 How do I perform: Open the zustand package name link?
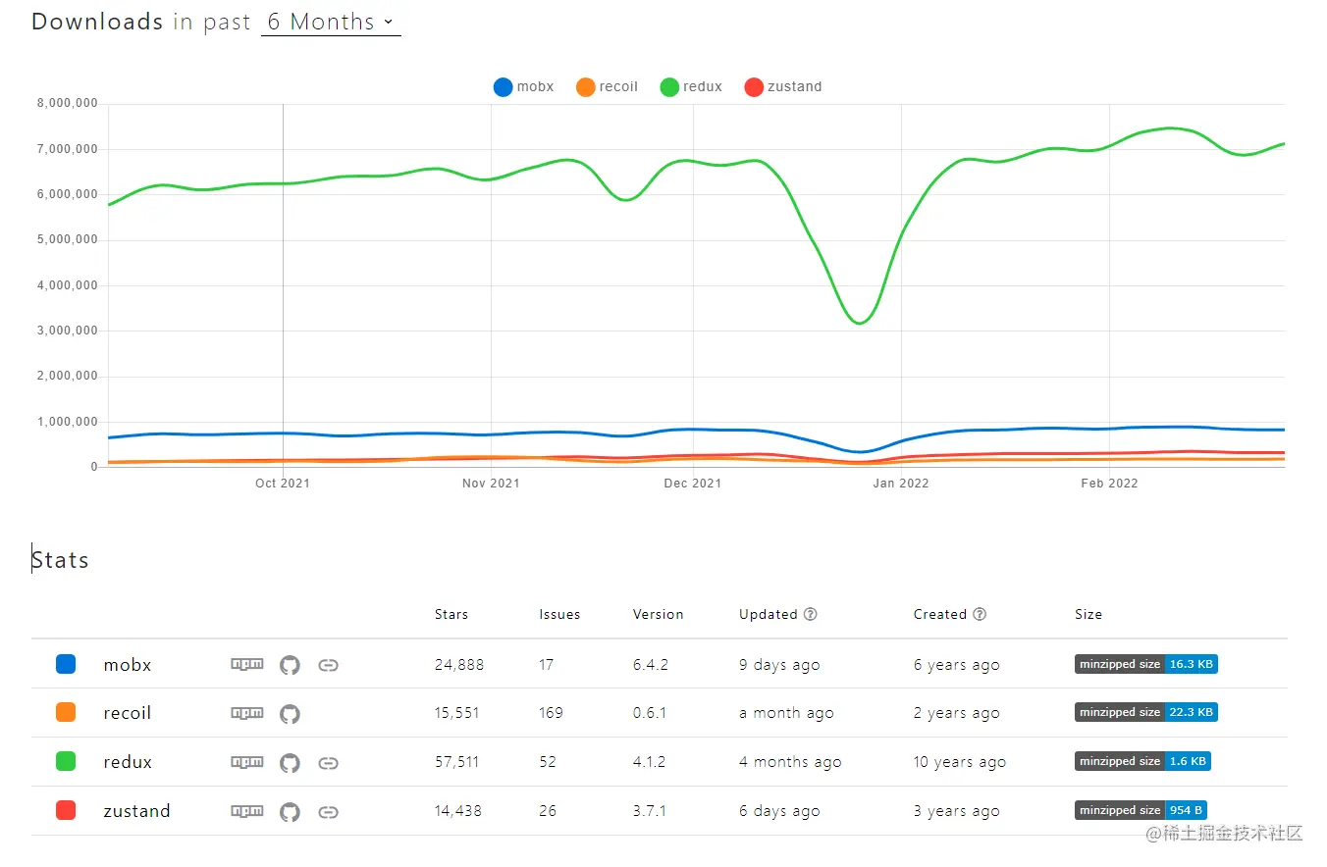pyautogui.click(x=136, y=812)
